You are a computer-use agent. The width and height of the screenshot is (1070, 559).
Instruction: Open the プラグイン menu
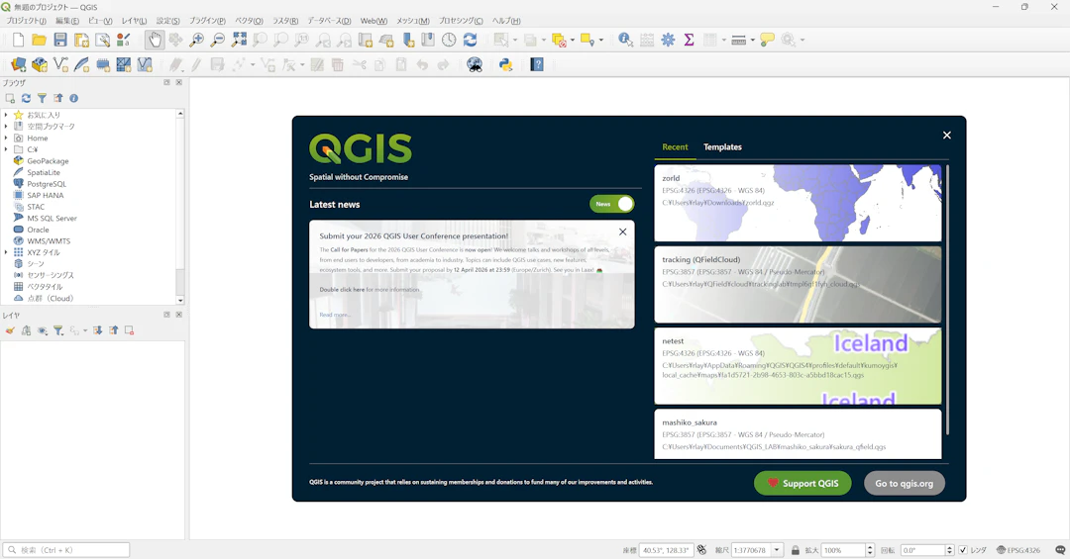[207, 21]
